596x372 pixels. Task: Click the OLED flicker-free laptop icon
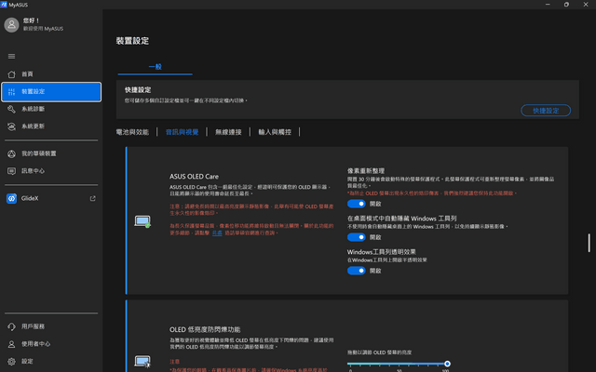142,362
